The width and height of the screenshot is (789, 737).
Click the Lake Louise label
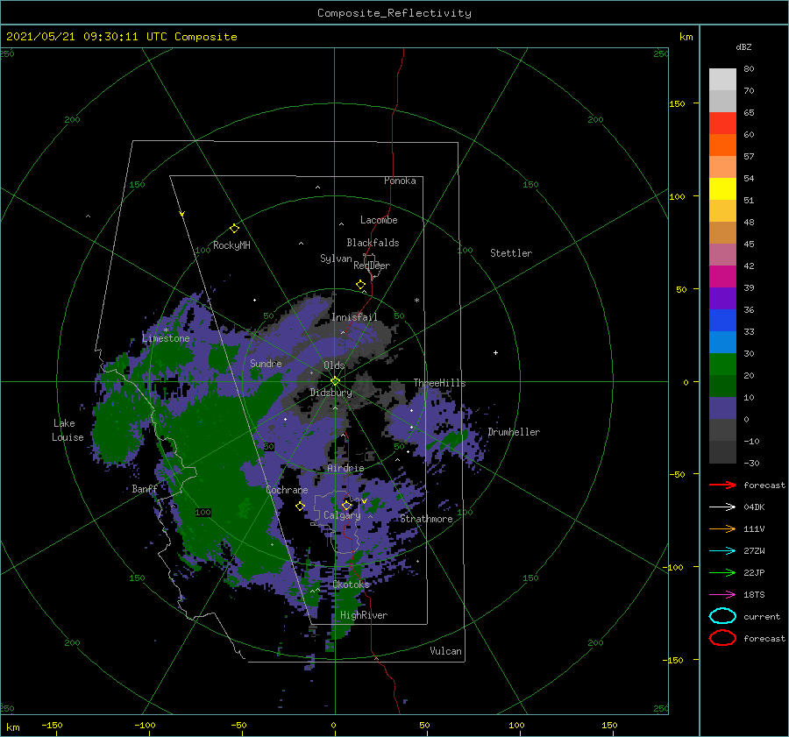68,430
